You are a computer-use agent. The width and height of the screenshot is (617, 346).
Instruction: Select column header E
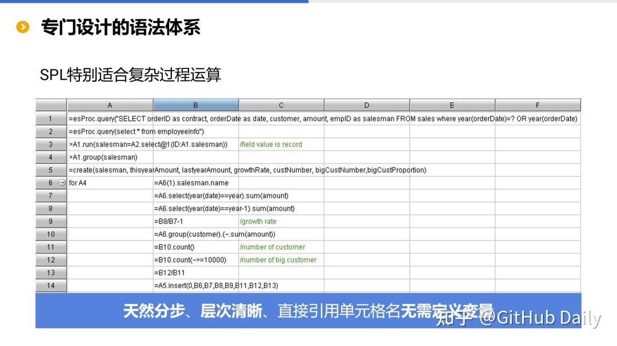pyautogui.click(x=452, y=105)
